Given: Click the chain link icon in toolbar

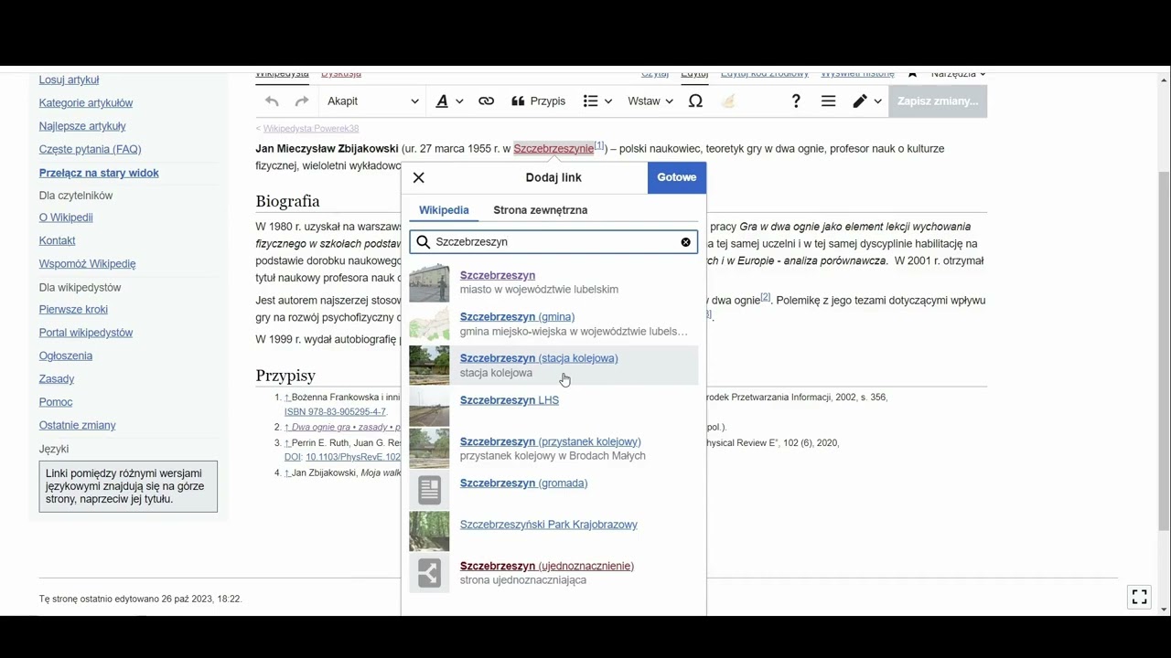Looking at the screenshot, I should [487, 101].
